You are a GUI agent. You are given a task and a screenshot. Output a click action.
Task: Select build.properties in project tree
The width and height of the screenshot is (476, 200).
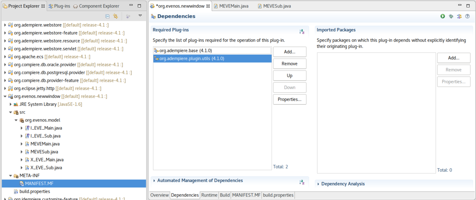click(34, 191)
